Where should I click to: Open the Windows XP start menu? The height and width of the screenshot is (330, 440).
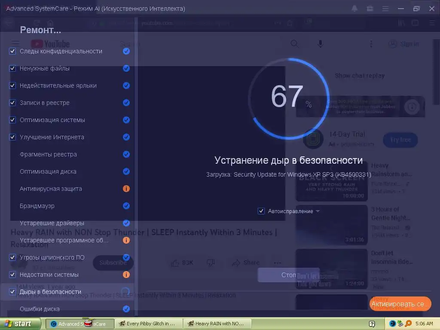(20, 324)
